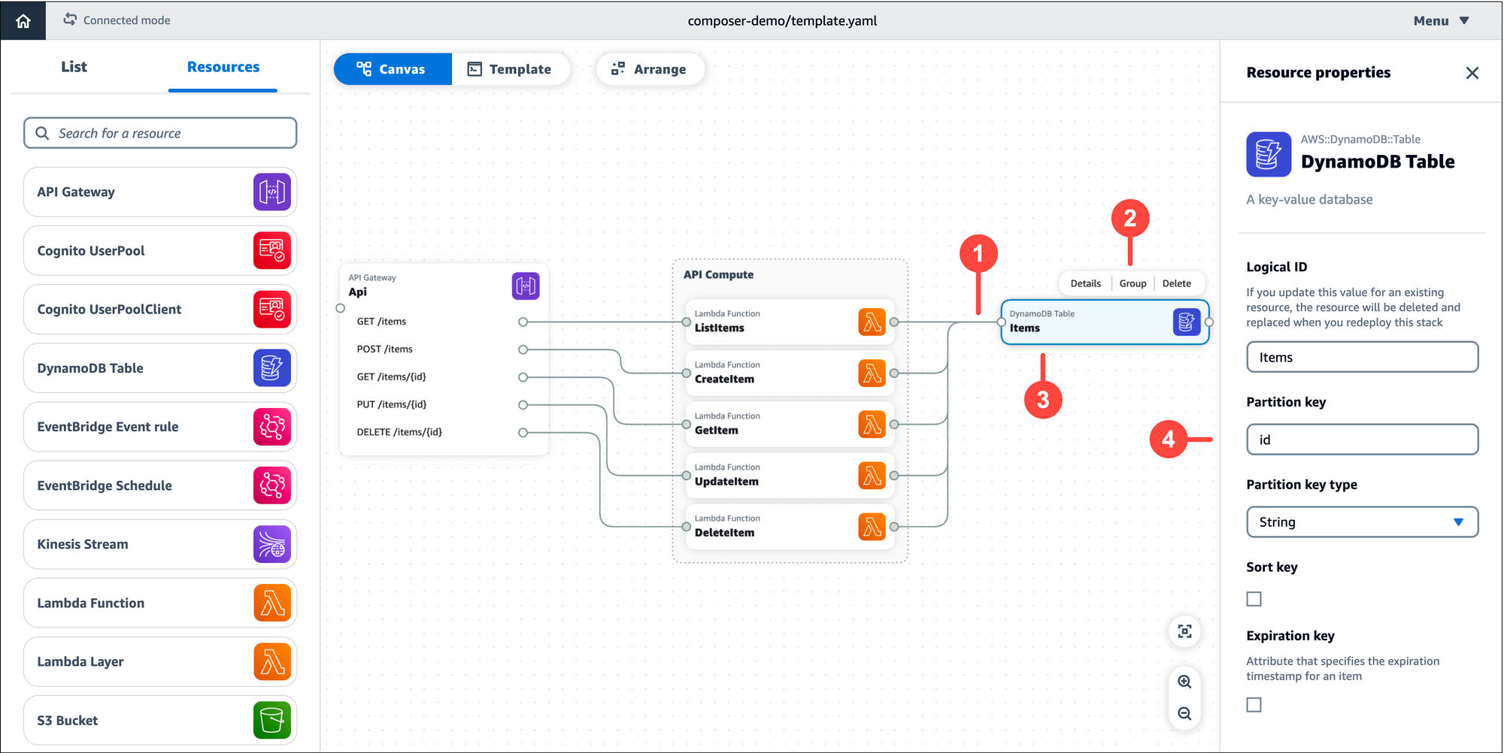Select the EventBridge Event rule icon

click(272, 427)
